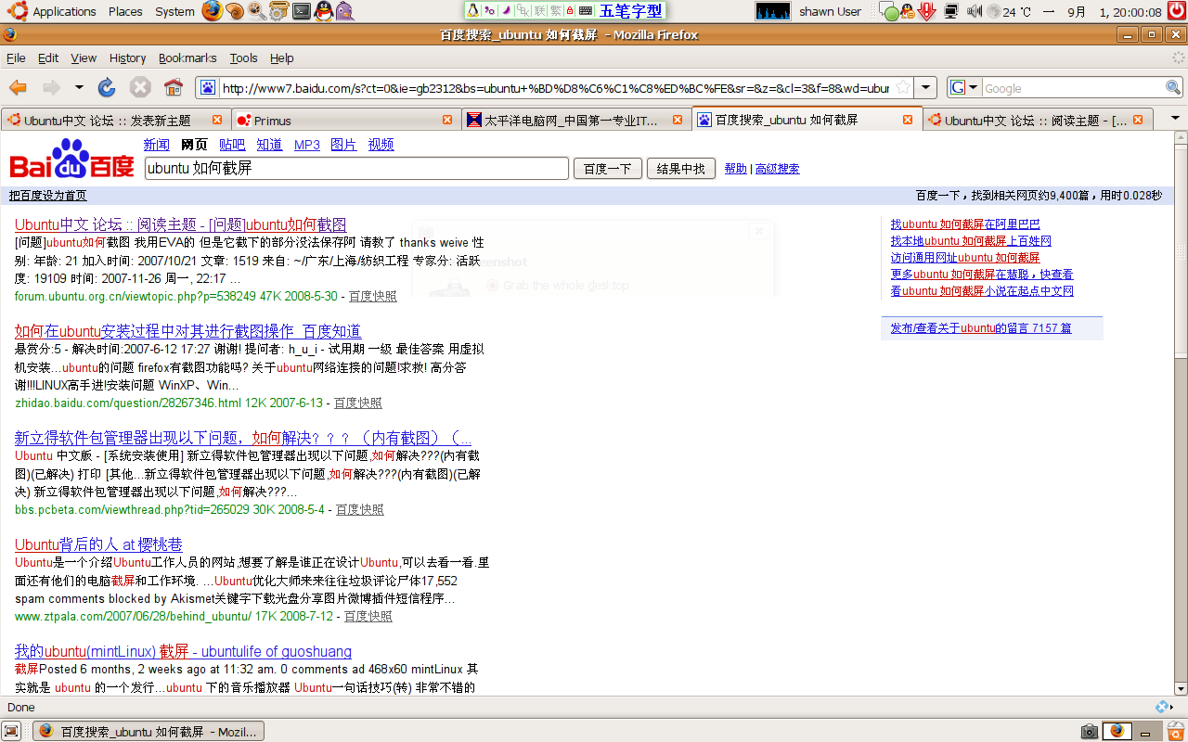This screenshot has height=742, width=1188.
Task: Close the 百度搜索_ubuntu 如何截屏 tab
Action: [x=908, y=120]
